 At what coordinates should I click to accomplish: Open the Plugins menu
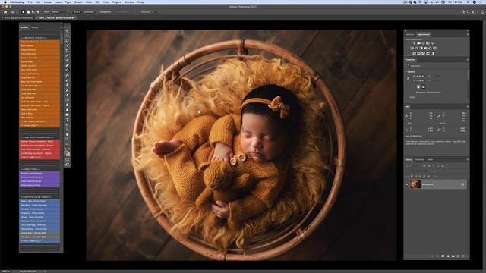[116, 2]
